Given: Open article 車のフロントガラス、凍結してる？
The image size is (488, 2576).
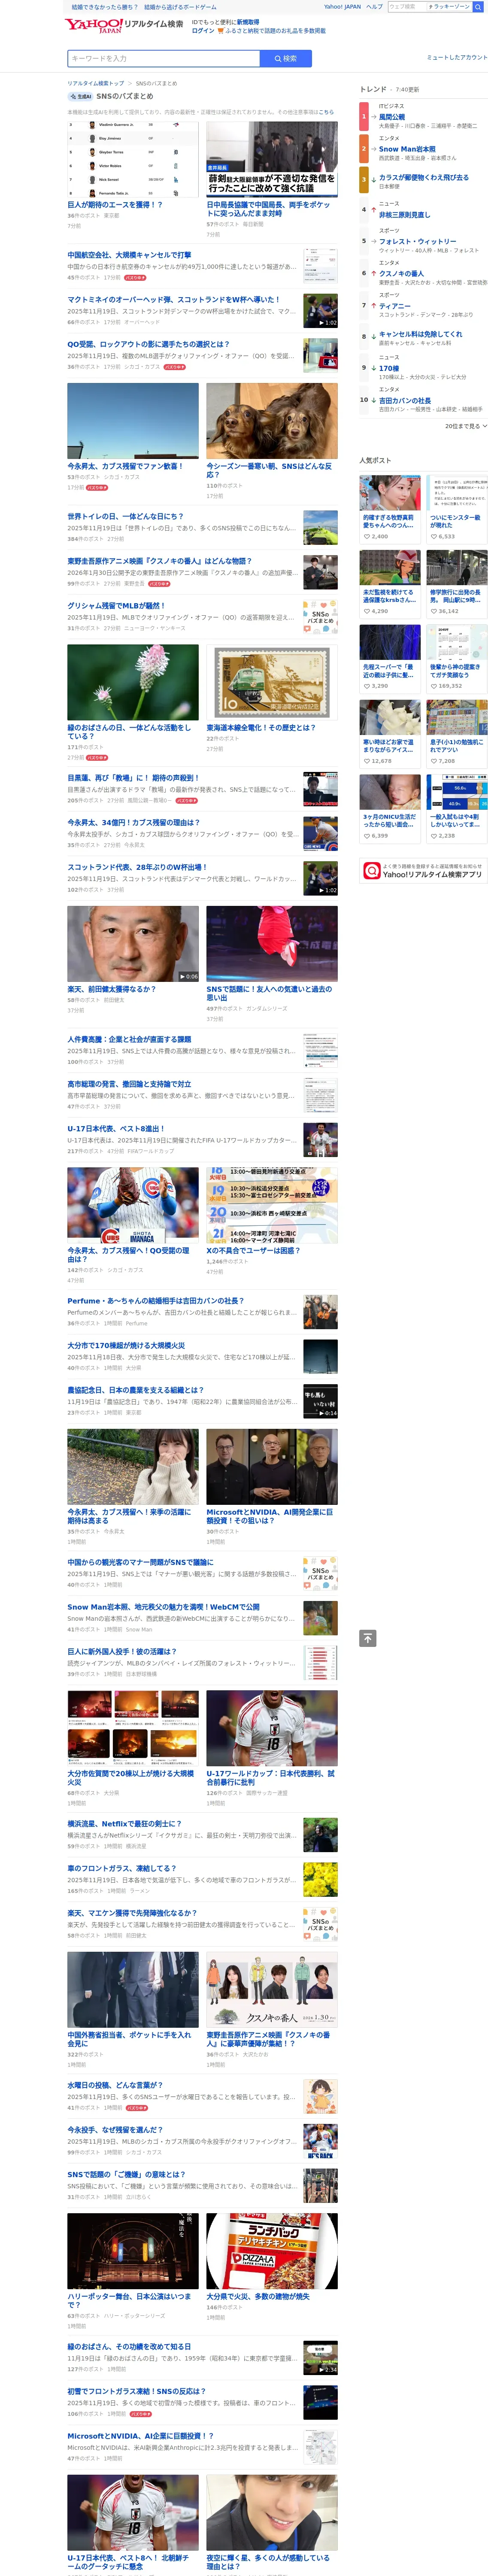Looking at the screenshot, I should 122,1868.
